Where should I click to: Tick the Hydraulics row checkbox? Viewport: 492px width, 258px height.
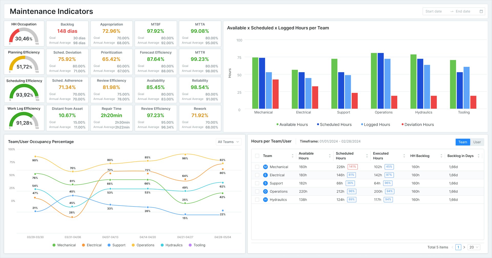pyautogui.click(x=257, y=200)
